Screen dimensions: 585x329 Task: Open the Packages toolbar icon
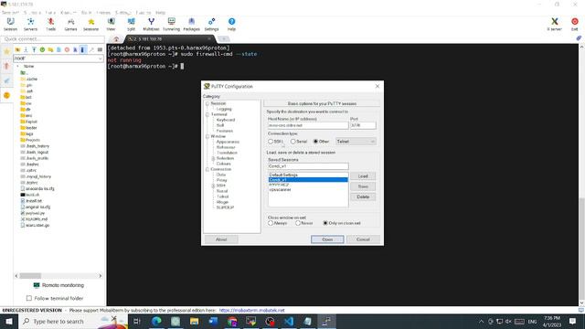pyautogui.click(x=191, y=25)
